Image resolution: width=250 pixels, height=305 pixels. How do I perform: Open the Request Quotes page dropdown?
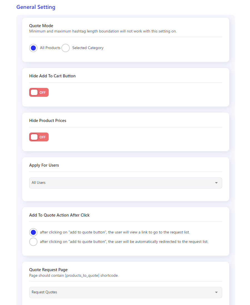(126, 292)
